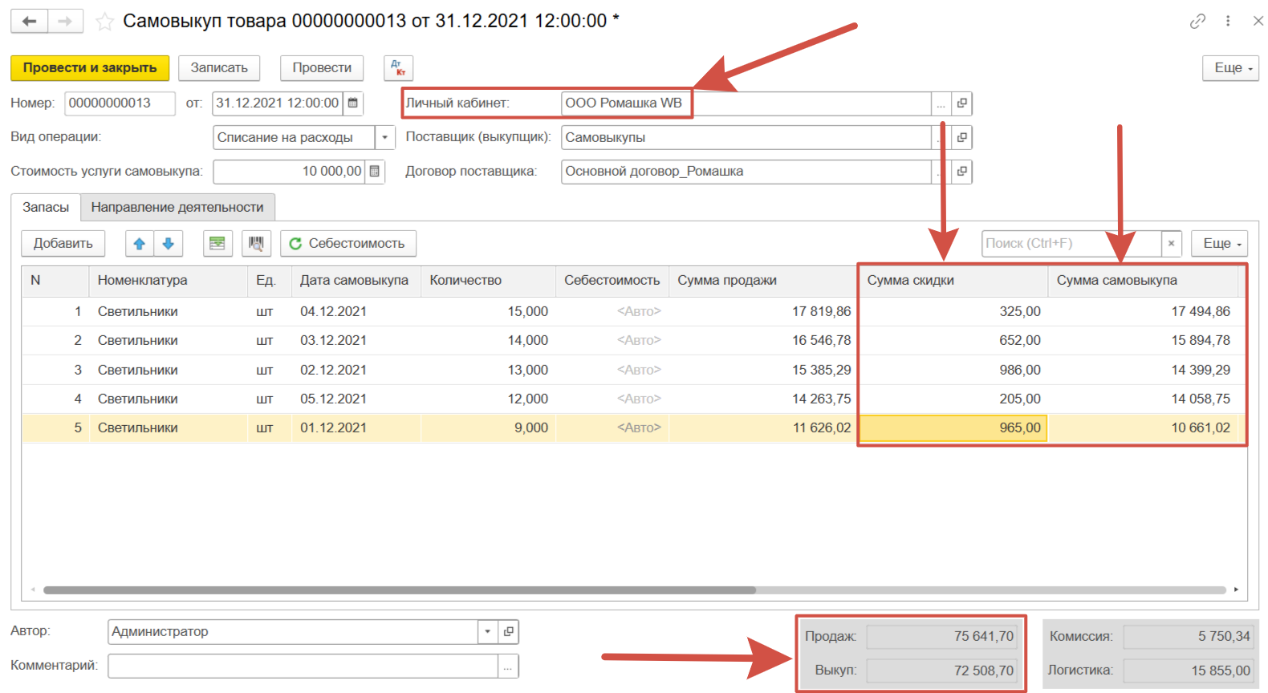Move row down with blue arrow
1268x693 pixels.
point(169,244)
